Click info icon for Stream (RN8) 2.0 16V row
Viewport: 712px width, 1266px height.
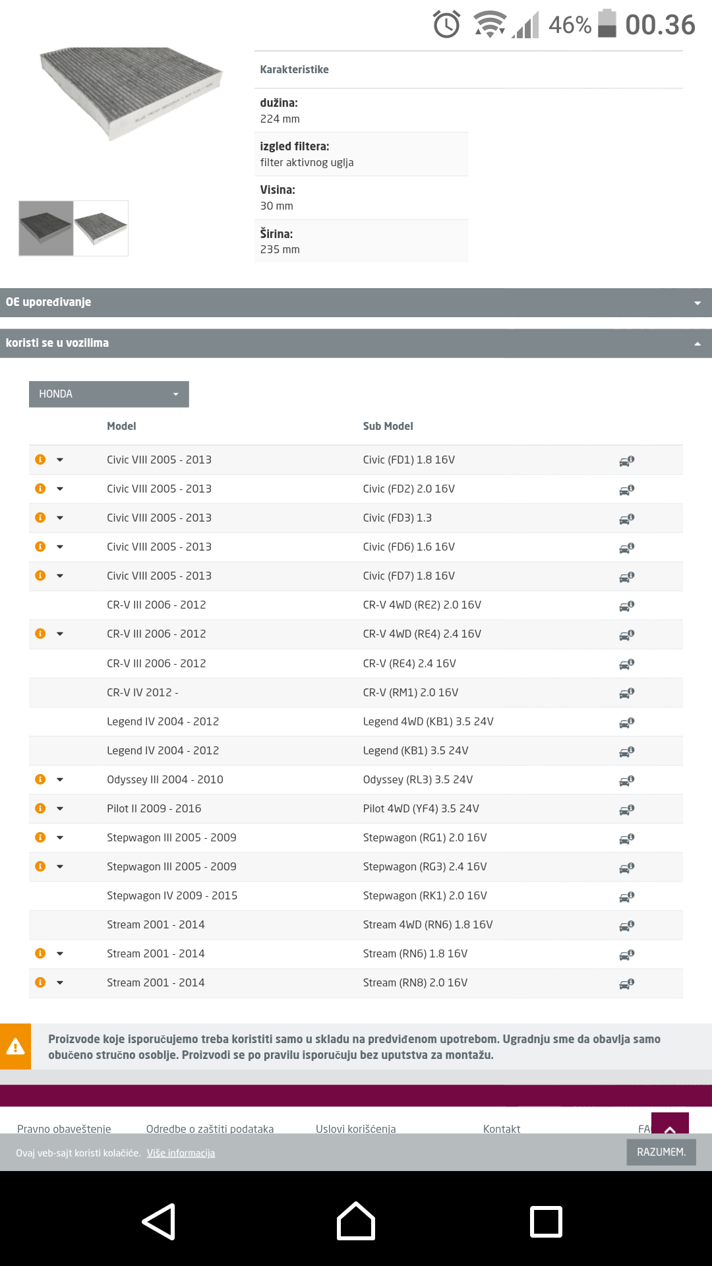(x=40, y=982)
